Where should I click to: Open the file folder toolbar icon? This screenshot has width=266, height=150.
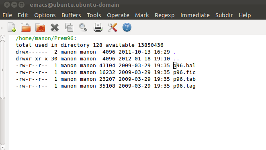(26, 27)
